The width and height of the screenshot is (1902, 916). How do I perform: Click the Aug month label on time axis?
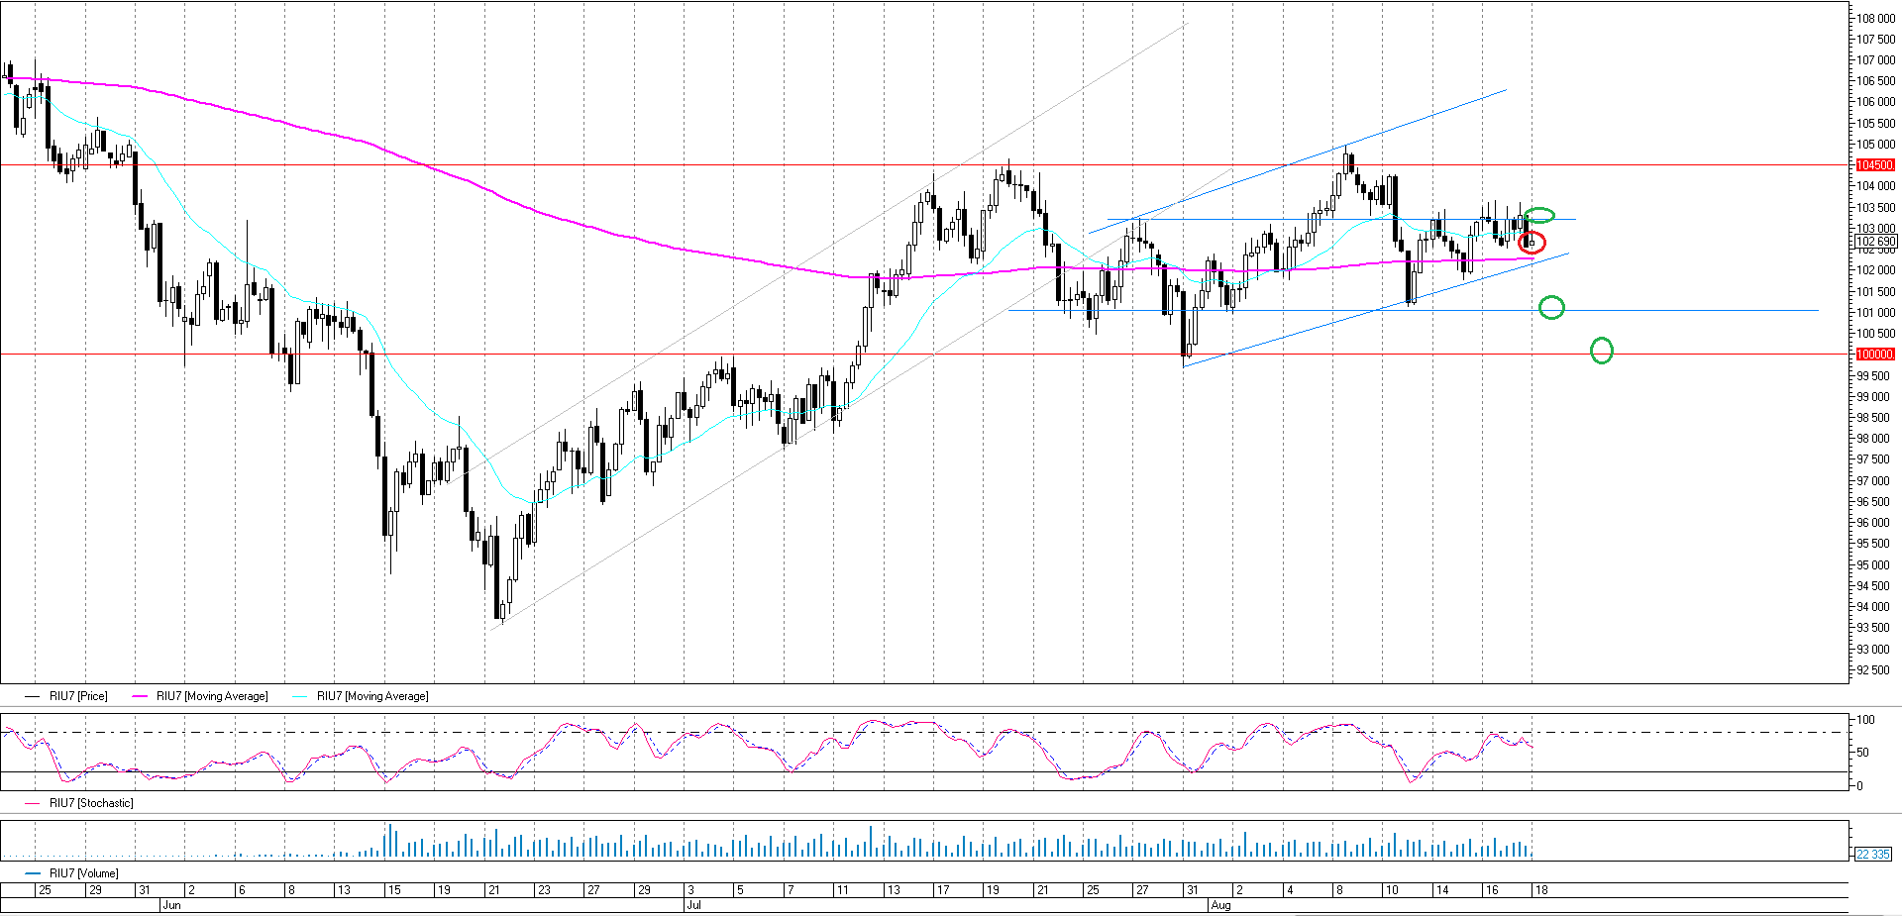1220,905
